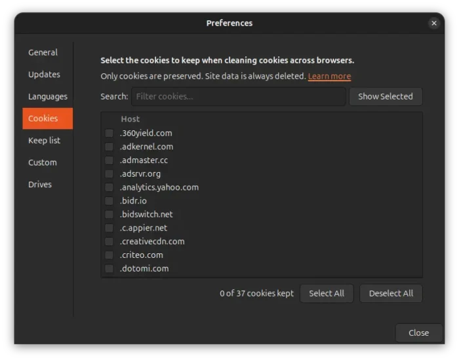Check the .bidswitch.net checkbox
Screen dimensions: 459x360
tap(109, 215)
